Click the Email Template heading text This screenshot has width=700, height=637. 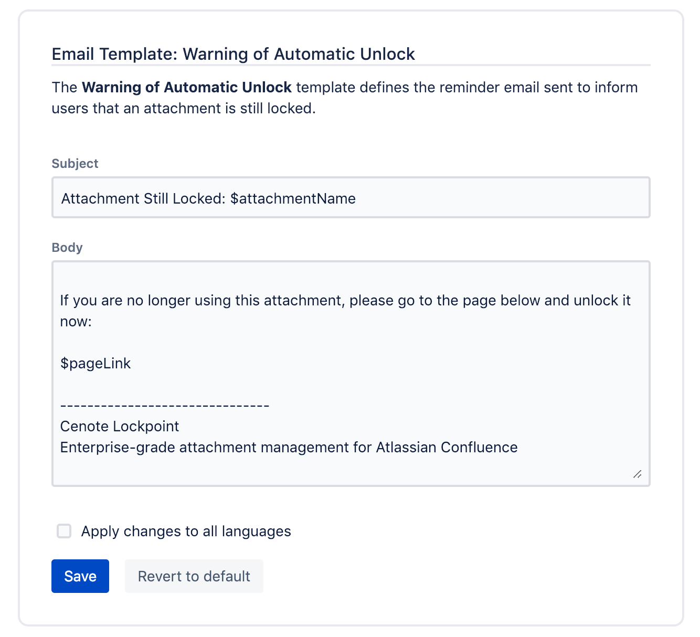pos(233,54)
